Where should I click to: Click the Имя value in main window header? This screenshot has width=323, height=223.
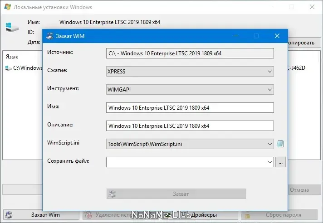[x=110, y=22]
